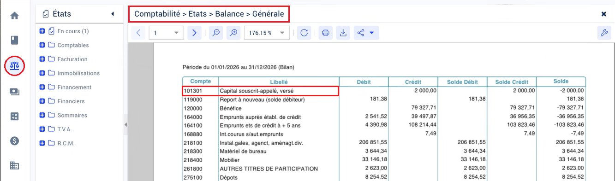615x181 pixels.
Task: Click the Période du 01/01/2026 text
Action: tap(239, 67)
